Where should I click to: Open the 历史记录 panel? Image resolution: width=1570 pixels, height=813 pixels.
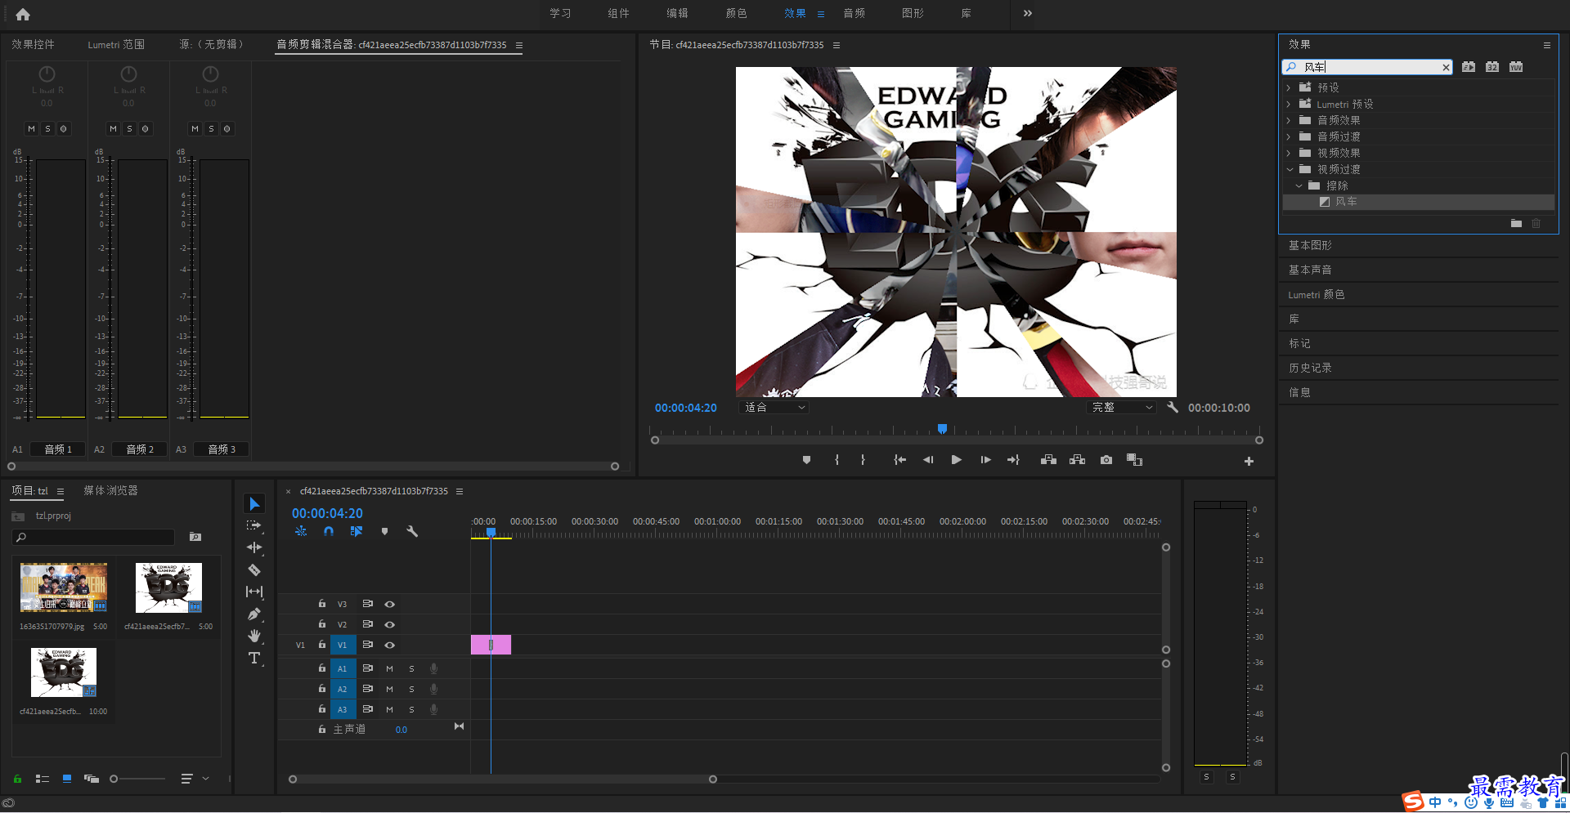1310,368
